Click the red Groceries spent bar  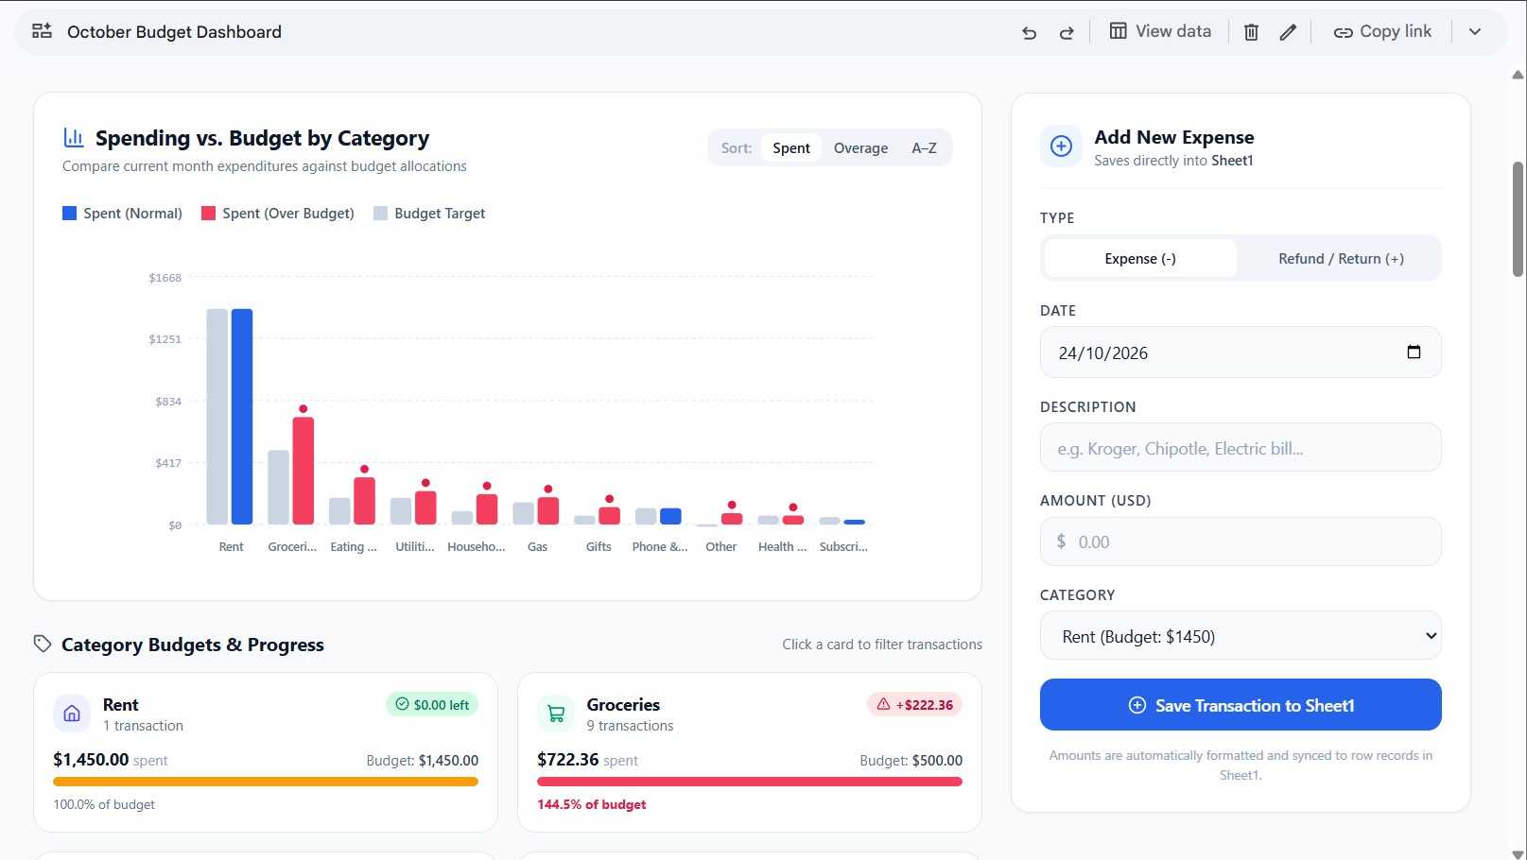pos(304,471)
